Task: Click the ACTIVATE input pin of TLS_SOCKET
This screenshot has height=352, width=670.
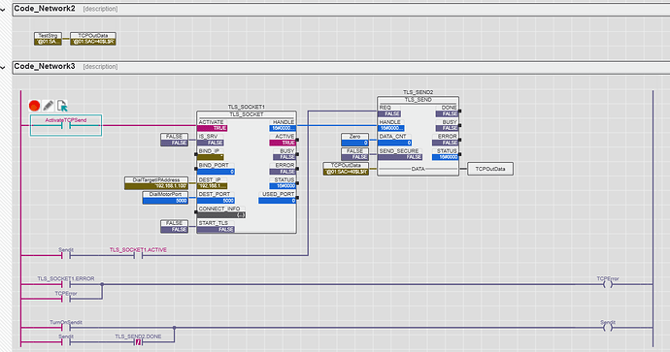Action: (x=213, y=125)
